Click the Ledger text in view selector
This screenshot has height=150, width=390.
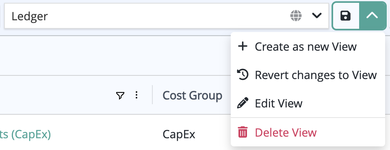[x=30, y=16]
